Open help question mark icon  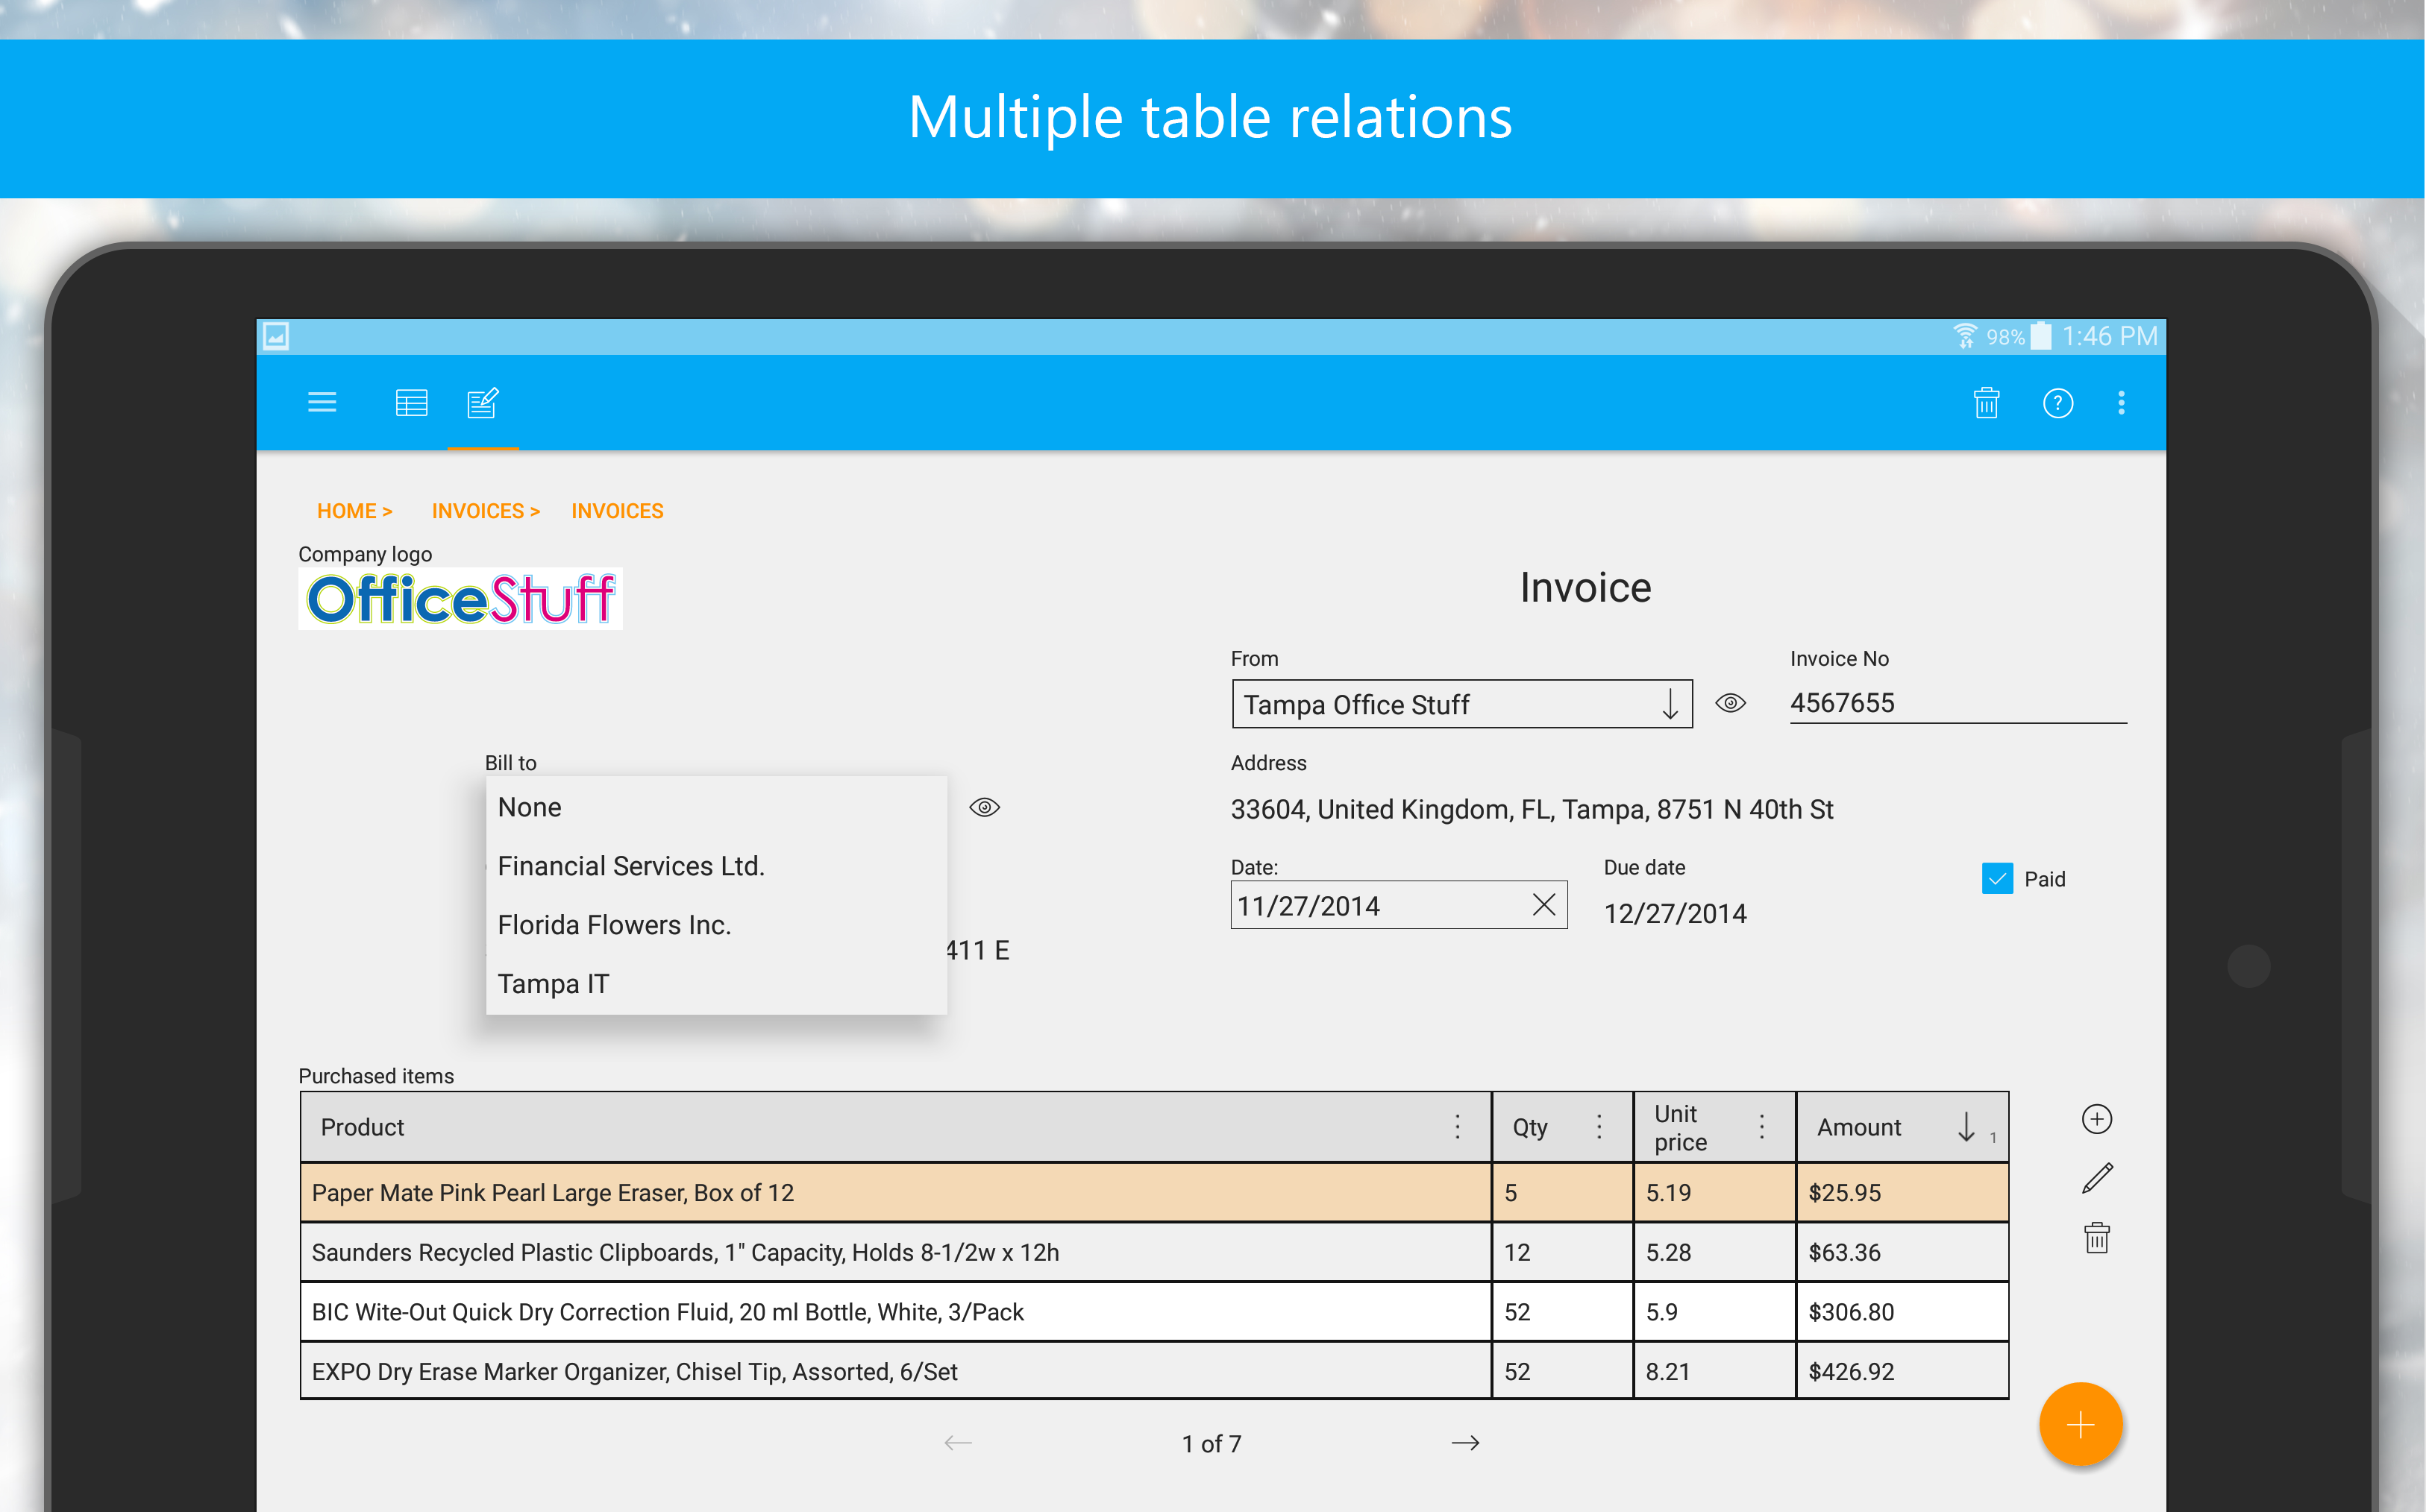point(2057,403)
